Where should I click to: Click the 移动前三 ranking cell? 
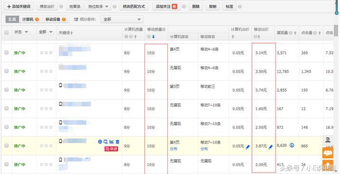(208, 87)
